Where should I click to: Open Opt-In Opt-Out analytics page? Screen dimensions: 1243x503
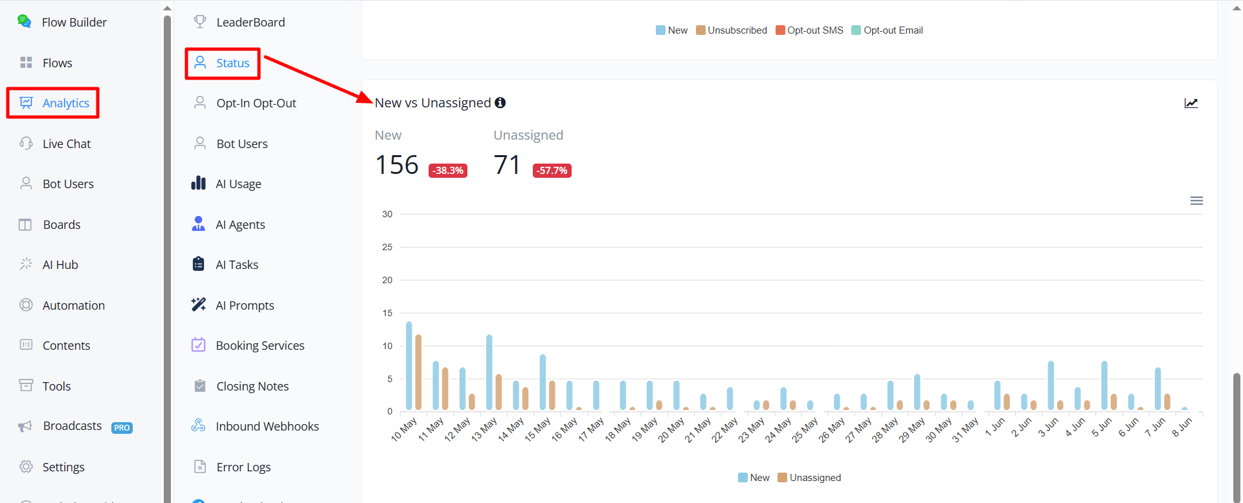click(x=245, y=103)
